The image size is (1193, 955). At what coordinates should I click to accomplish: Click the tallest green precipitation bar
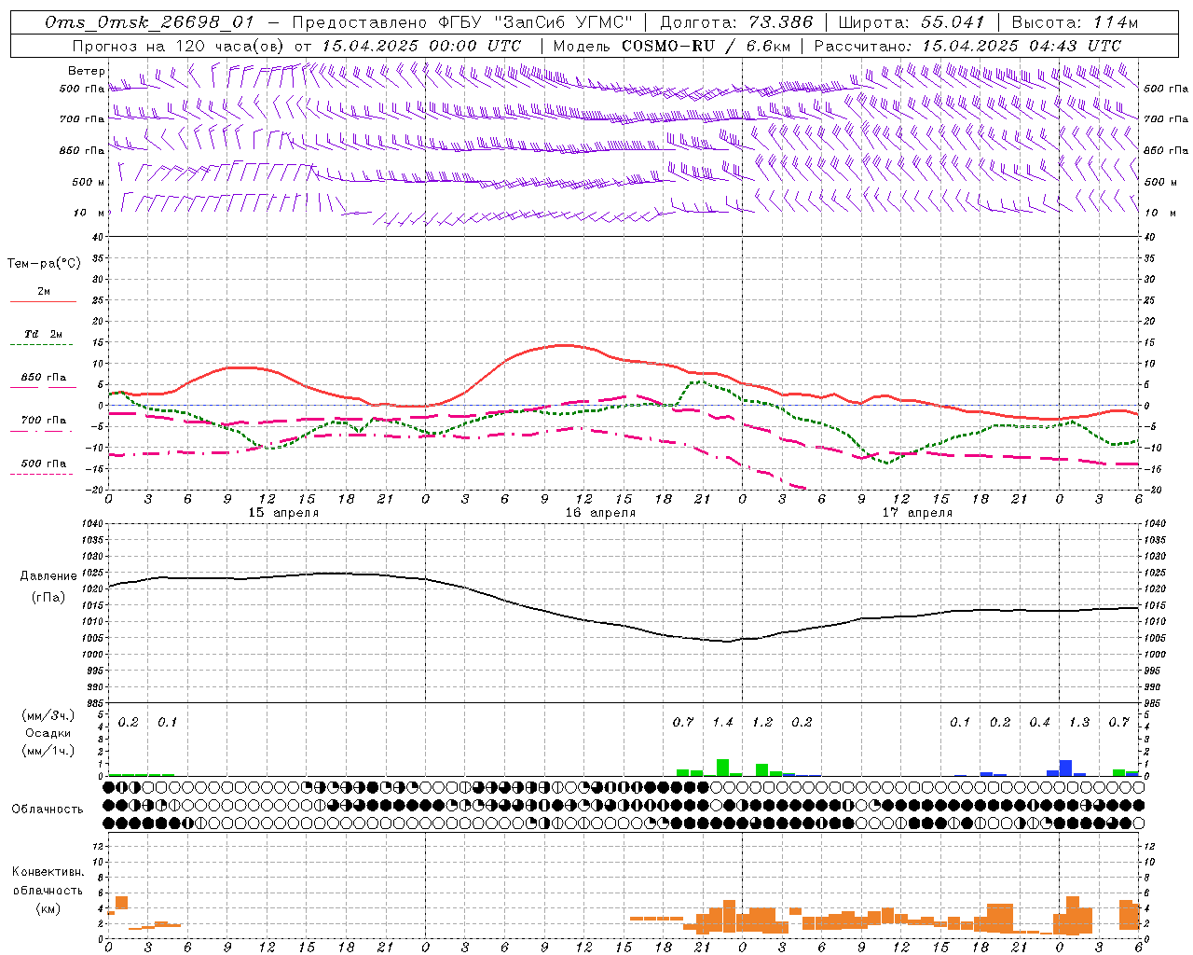[x=722, y=768]
